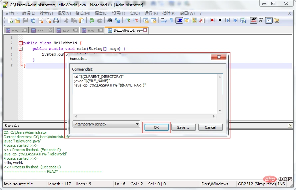Click the Close document toolbar icon
This screenshot has width=296, height=190.
(41, 20)
